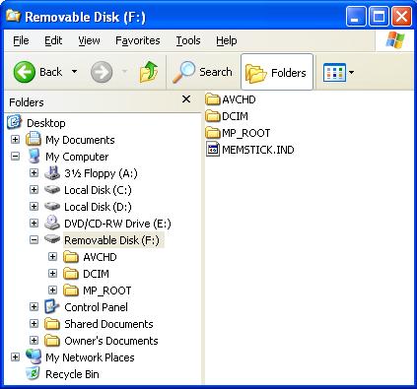The height and width of the screenshot is (389, 417).
Task: Minimize the Removable Disk (F:) window
Action: coord(356,17)
